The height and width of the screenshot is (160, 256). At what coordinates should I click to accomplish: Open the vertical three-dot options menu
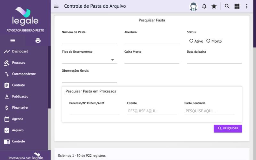point(247,6)
